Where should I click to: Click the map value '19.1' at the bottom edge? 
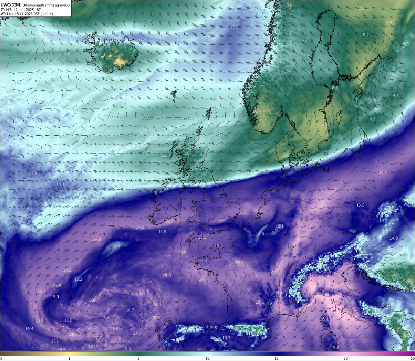[201, 350]
